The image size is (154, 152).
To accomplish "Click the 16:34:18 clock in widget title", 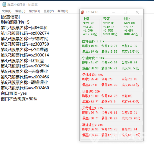I will [x=92, y=12].
